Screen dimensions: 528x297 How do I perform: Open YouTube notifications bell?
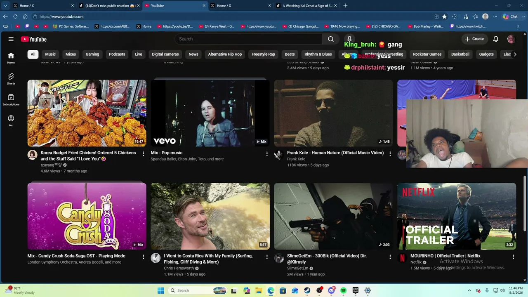(496, 39)
